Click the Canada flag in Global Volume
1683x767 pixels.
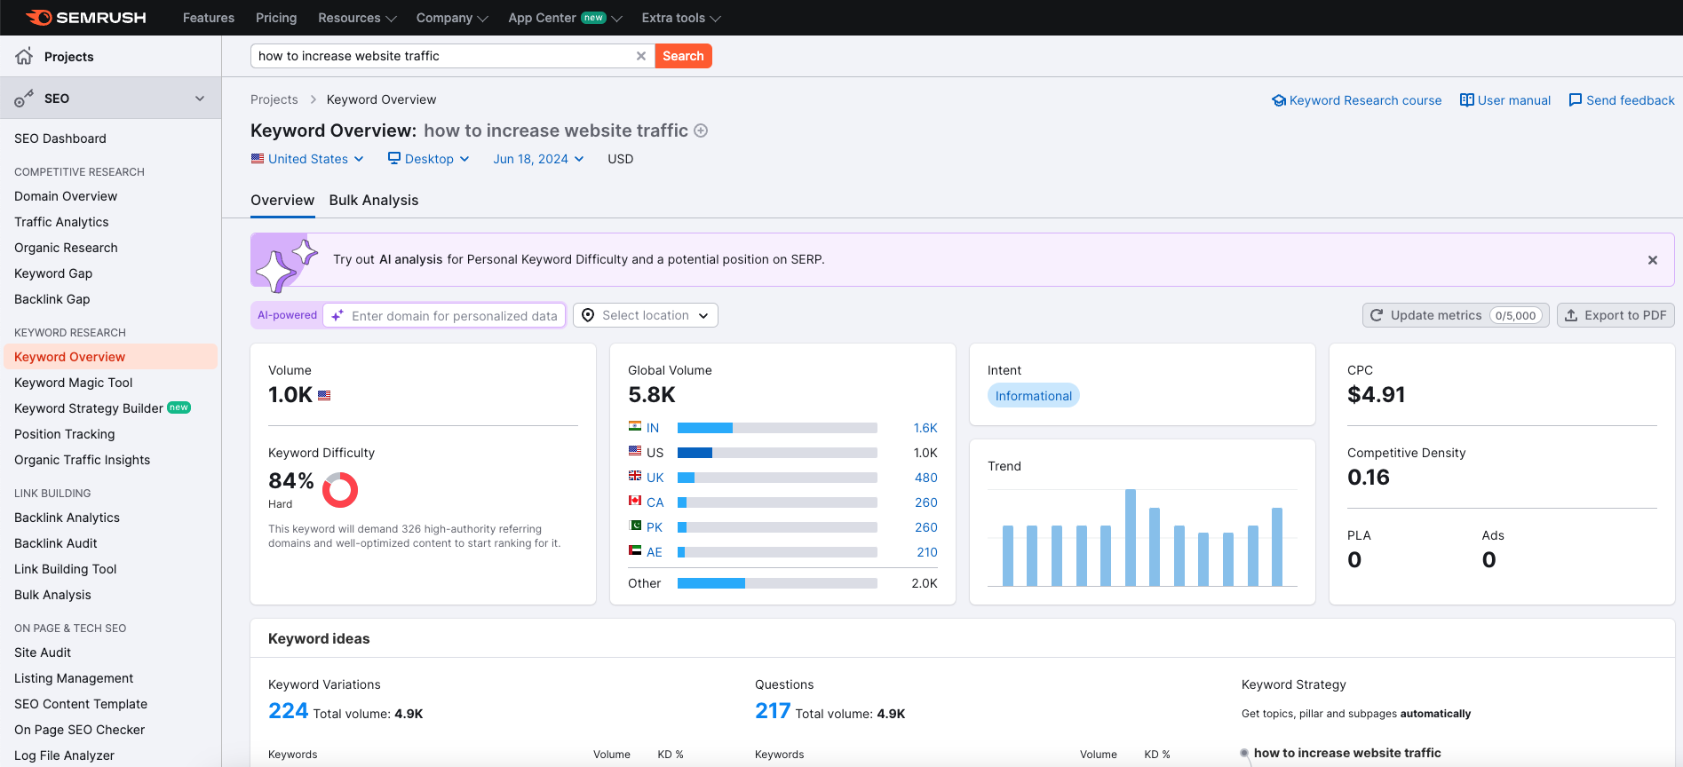(635, 502)
